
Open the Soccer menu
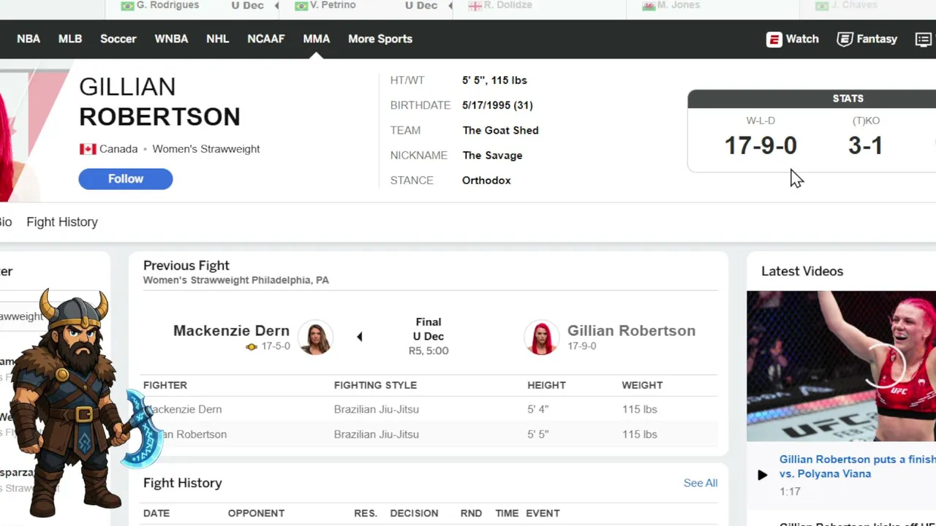point(118,39)
